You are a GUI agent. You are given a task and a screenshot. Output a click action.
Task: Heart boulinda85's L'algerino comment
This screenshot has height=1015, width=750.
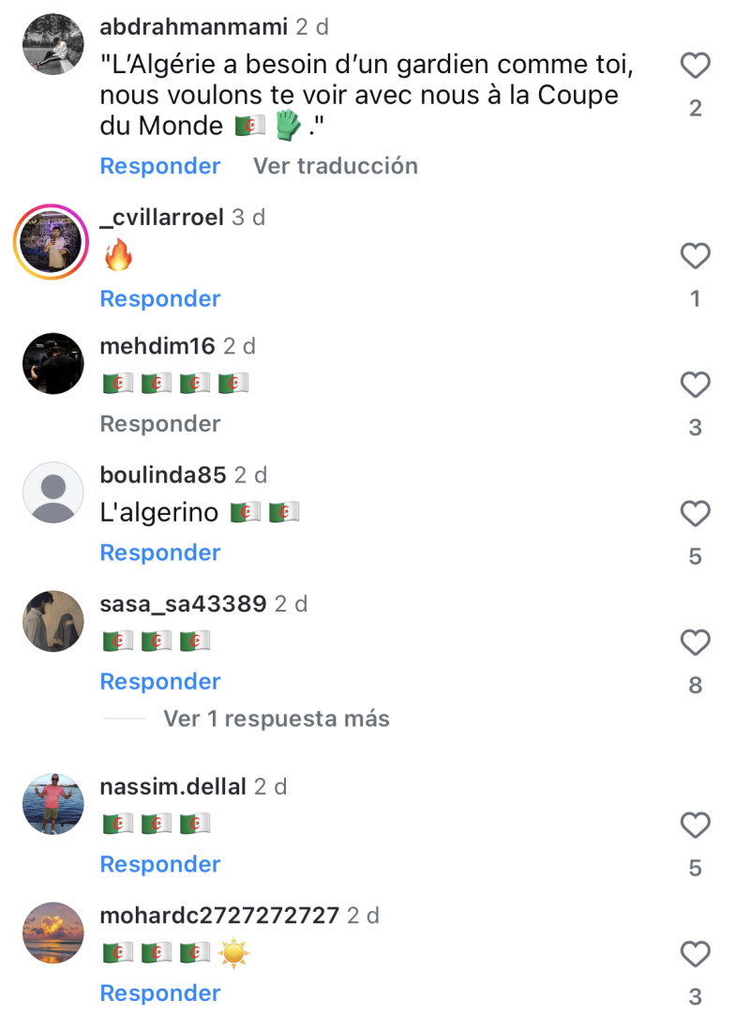click(695, 513)
